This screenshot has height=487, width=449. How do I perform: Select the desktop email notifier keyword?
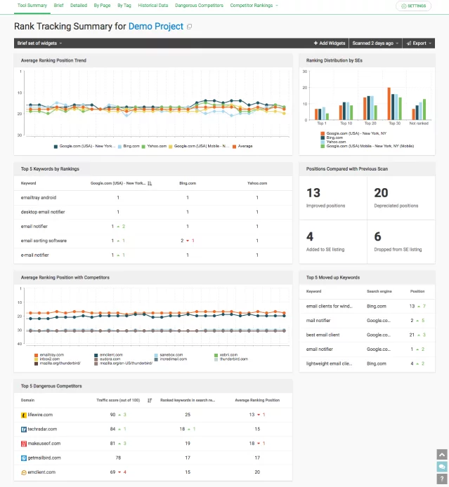coord(43,212)
